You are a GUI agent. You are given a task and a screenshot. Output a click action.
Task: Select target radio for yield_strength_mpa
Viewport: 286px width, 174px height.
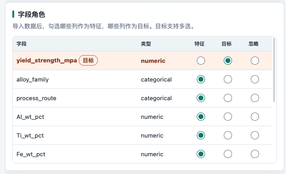[x=228, y=61]
